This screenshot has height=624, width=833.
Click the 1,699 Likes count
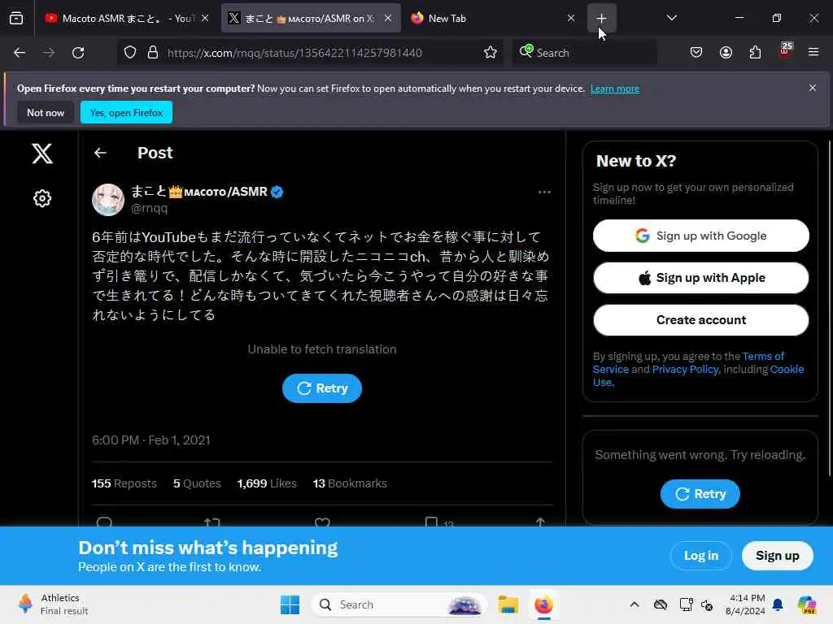point(267,483)
